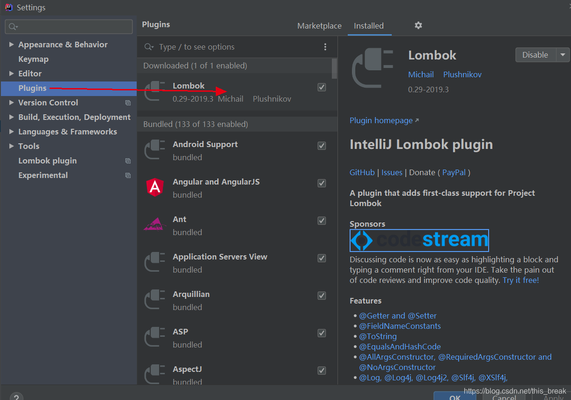Select Lombok plugin settings entry
Viewport: 571px width, 400px height.
tap(47, 161)
